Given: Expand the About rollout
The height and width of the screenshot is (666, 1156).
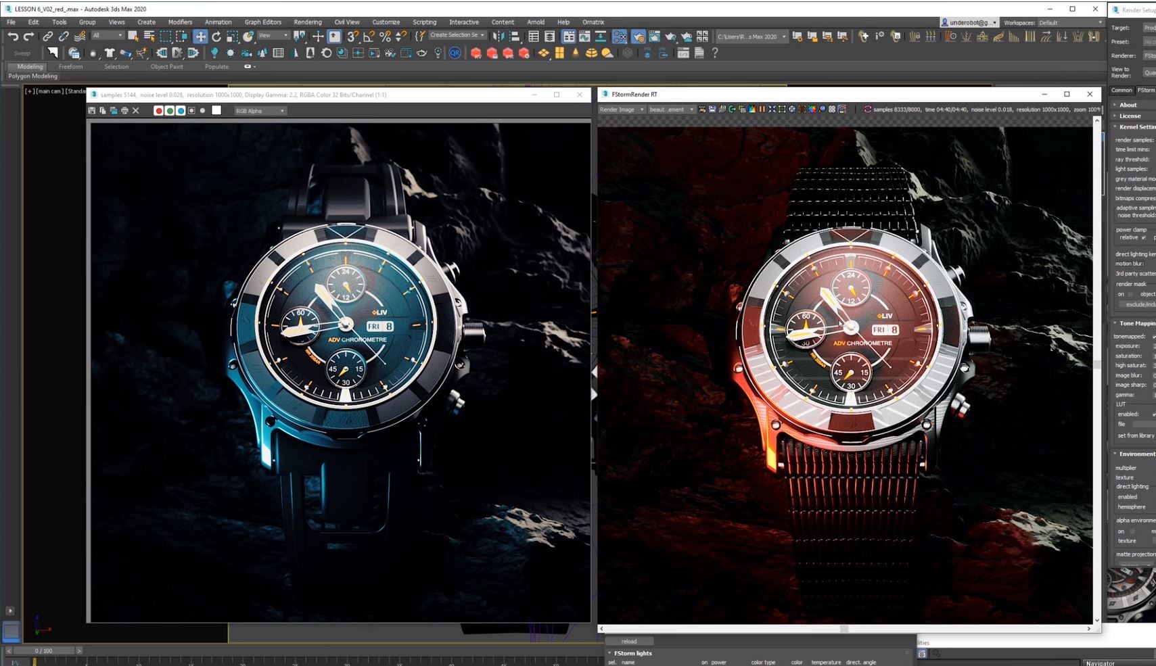Looking at the screenshot, I should [x=1127, y=105].
